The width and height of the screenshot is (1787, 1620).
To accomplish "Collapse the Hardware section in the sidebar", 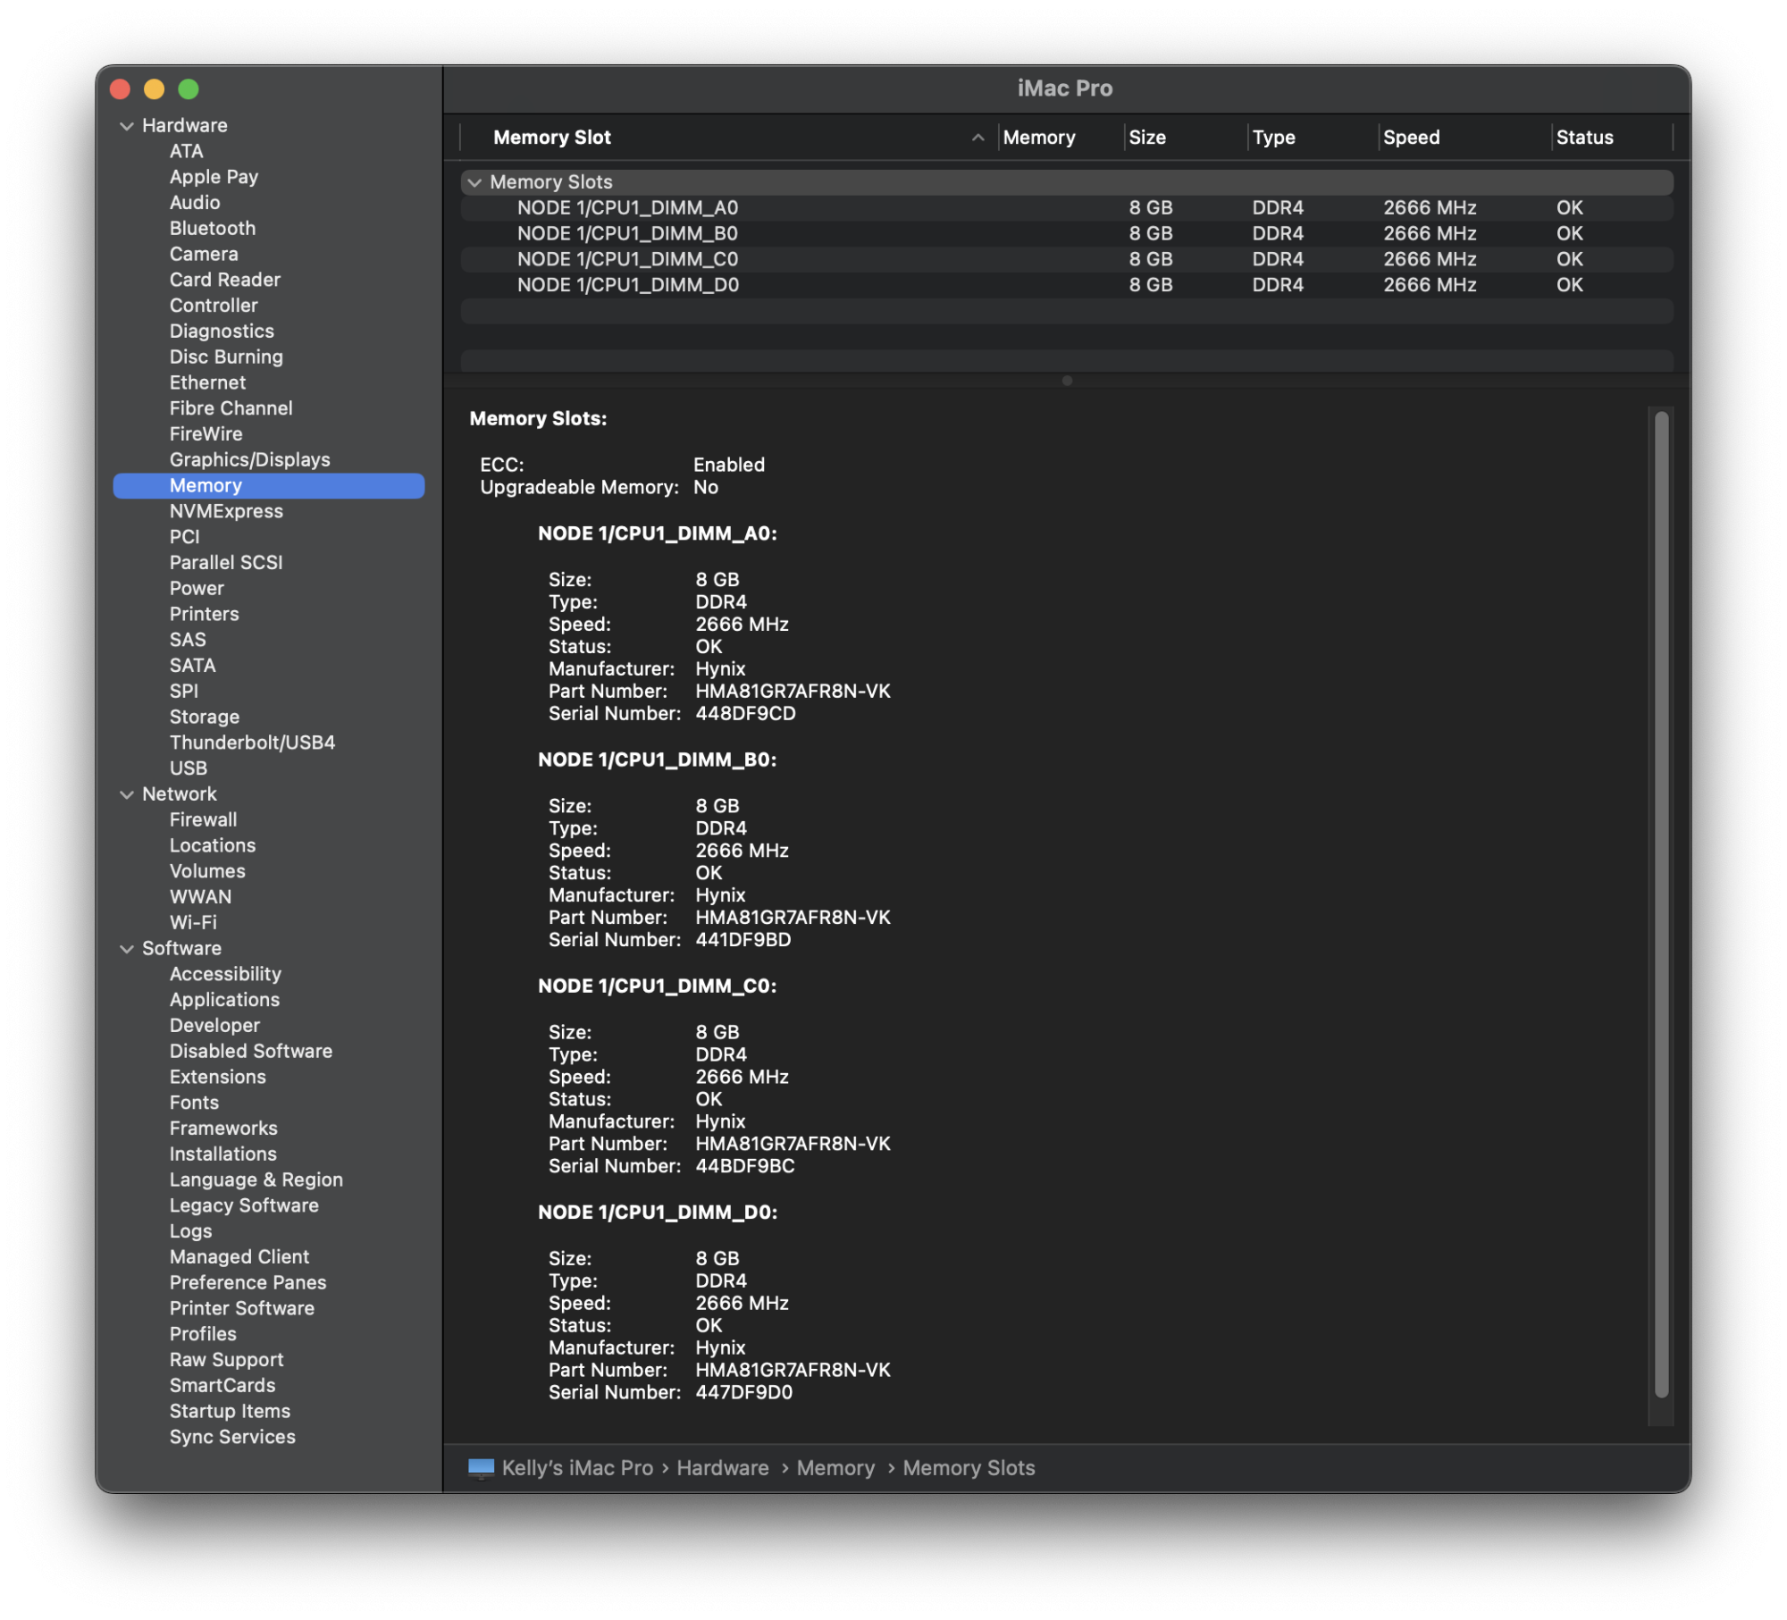I will pos(126,125).
